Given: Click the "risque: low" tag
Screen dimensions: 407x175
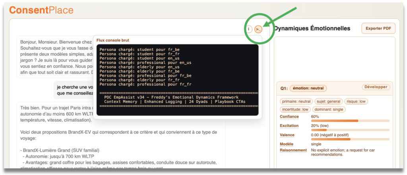Looking at the screenshot, I should pos(356,101).
